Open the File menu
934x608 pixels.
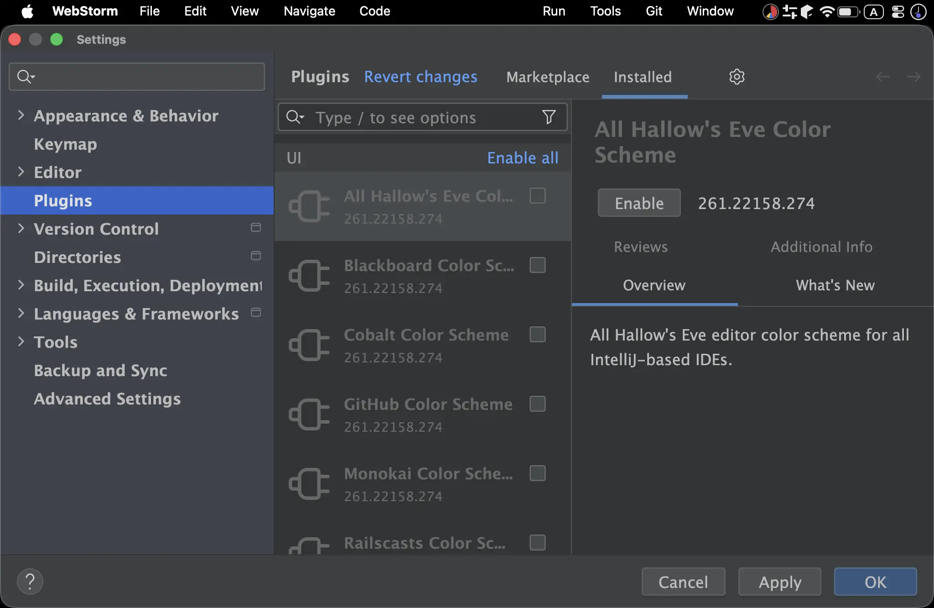click(150, 11)
